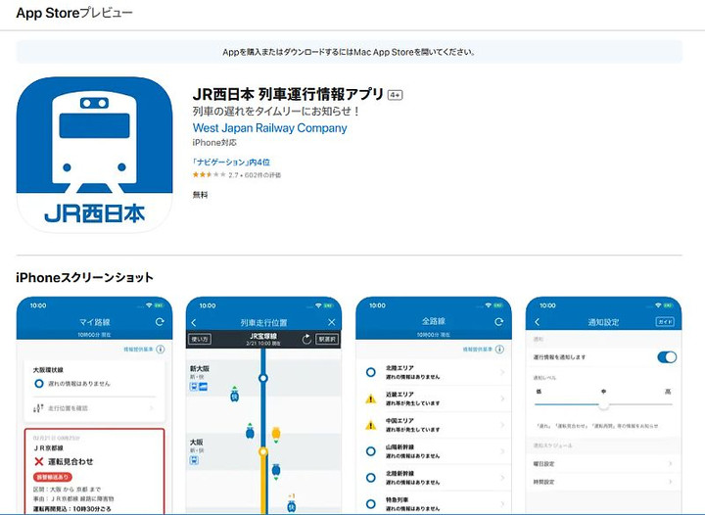Toggle the 運行情報を通知します switch
The image size is (705, 515).
tap(667, 357)
